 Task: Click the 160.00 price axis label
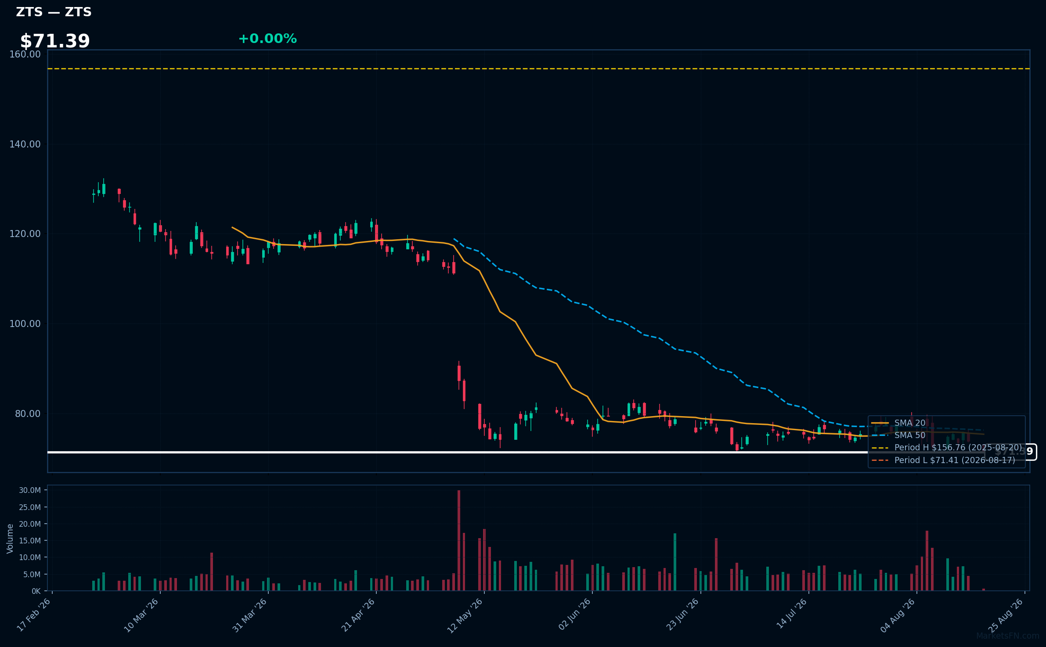click(25, 54)
